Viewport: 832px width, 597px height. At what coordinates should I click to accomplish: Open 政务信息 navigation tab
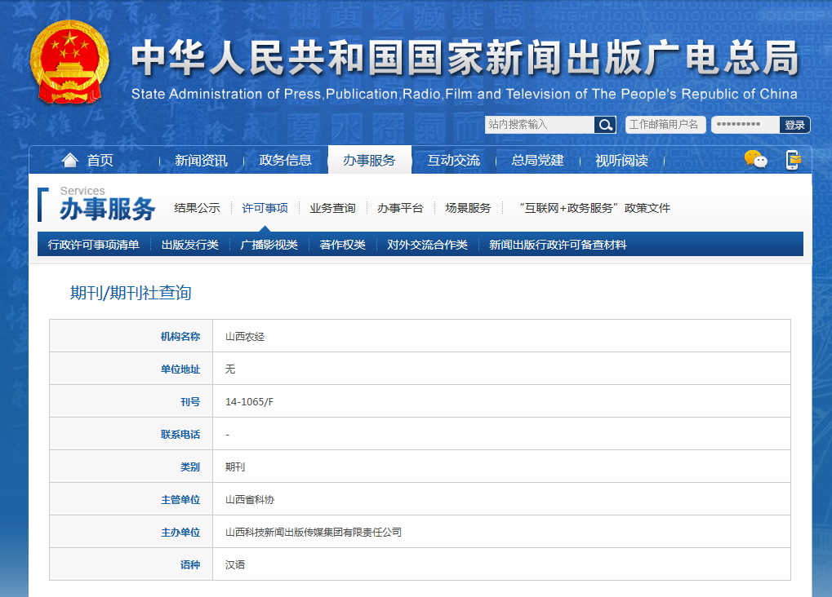[x=286, y=160]
